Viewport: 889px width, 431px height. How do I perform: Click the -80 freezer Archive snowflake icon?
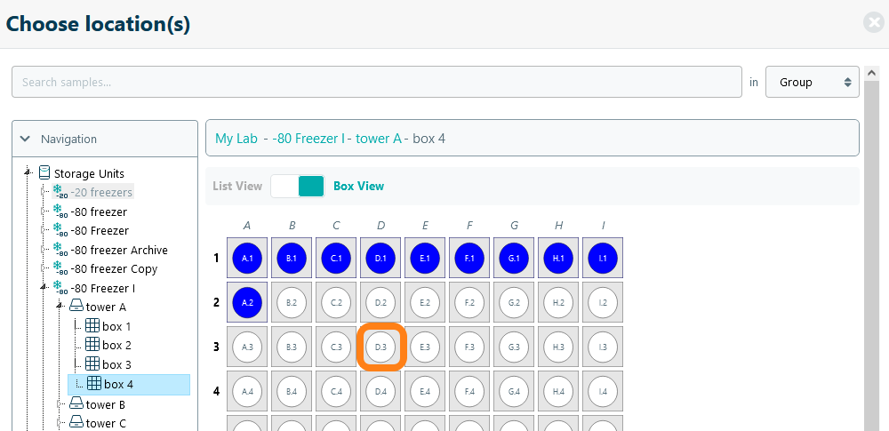coord(60,250)
